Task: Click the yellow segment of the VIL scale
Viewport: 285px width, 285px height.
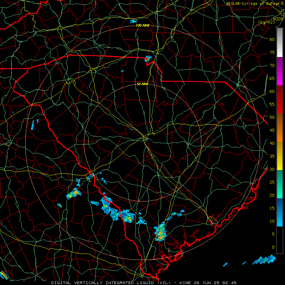Action: (x=280, y=156)
